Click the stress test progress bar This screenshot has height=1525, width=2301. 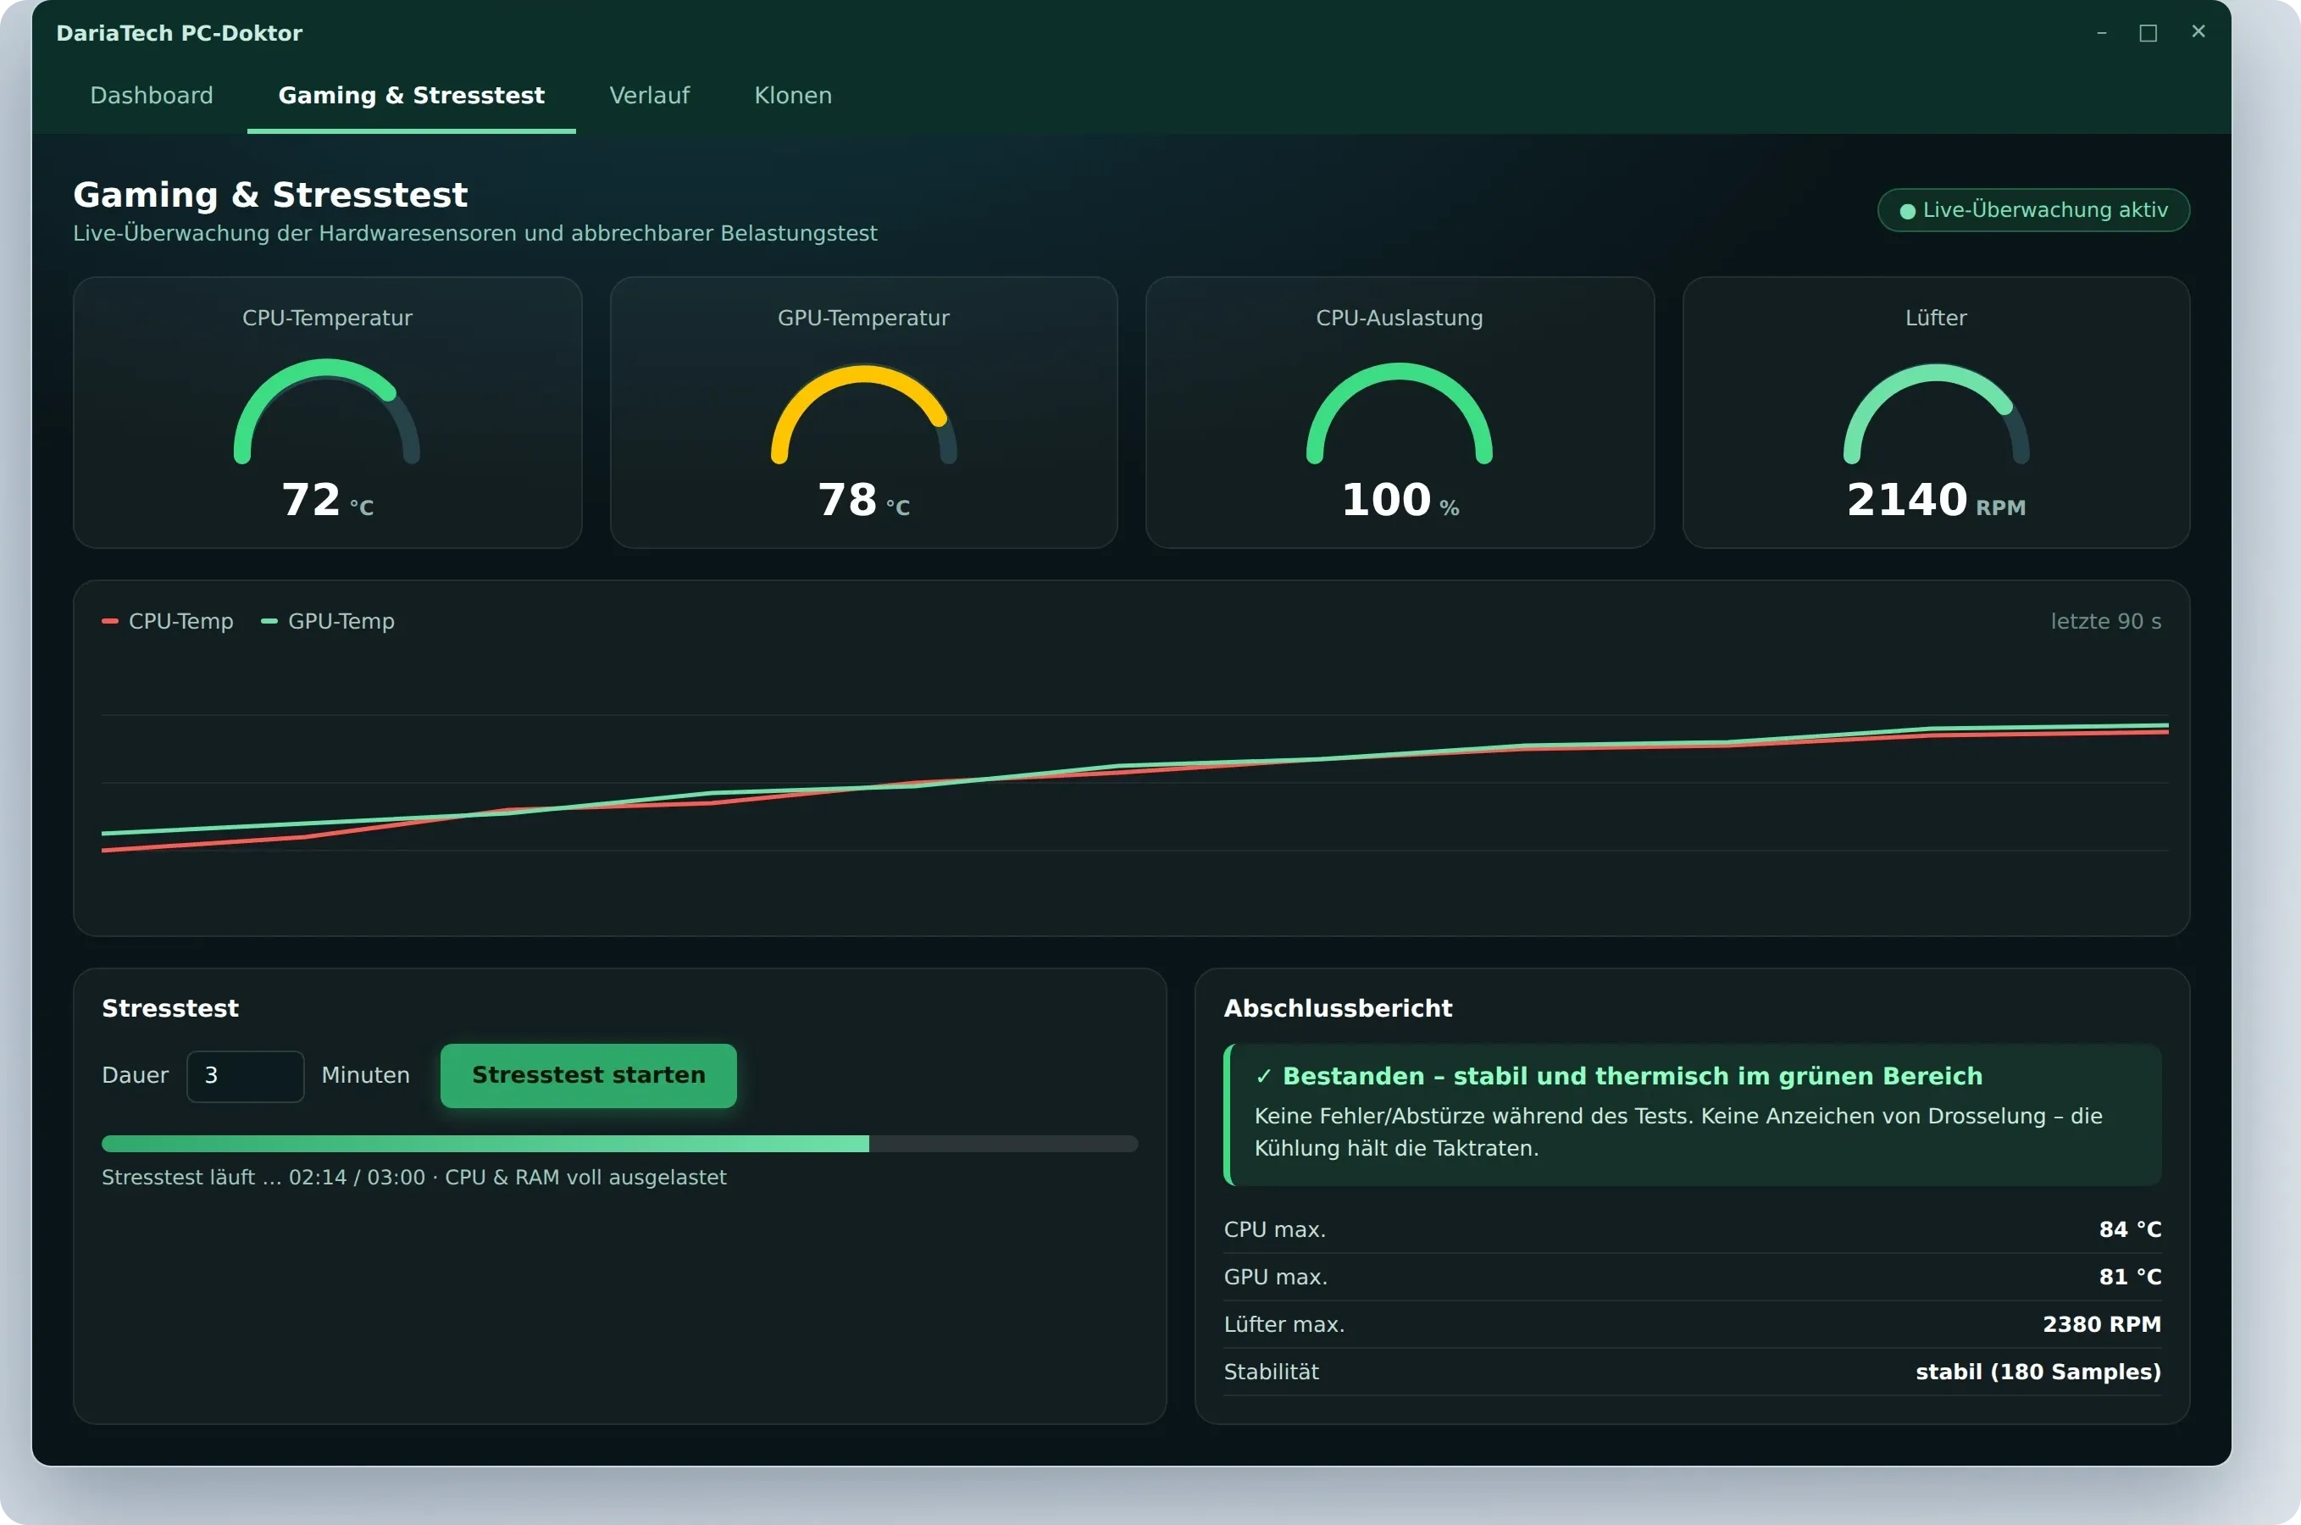pyautogui.click(x=619, y=1144)
